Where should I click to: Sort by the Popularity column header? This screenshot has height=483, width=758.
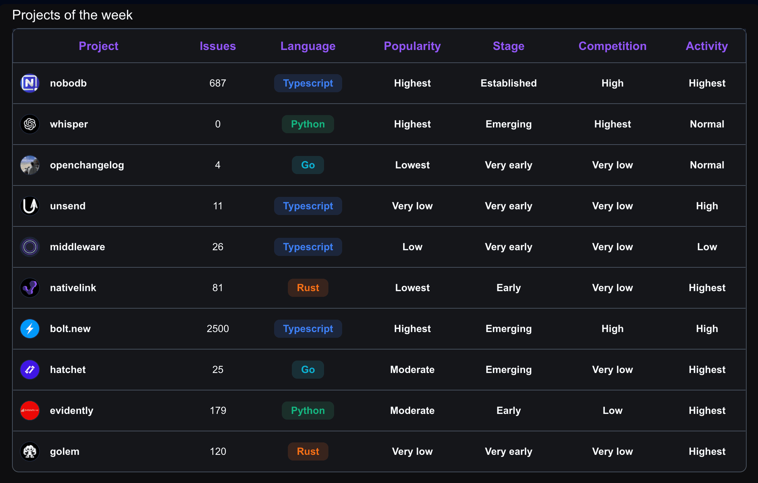tap(412, 46)
